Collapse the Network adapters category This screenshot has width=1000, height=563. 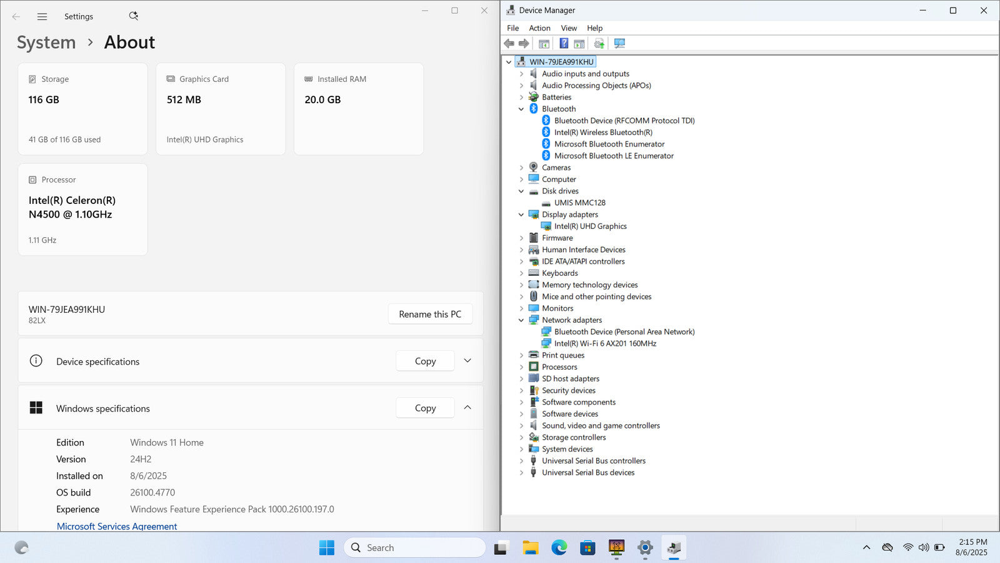521,320
